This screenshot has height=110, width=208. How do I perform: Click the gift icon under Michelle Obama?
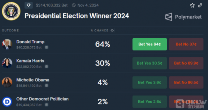(46, 86)
